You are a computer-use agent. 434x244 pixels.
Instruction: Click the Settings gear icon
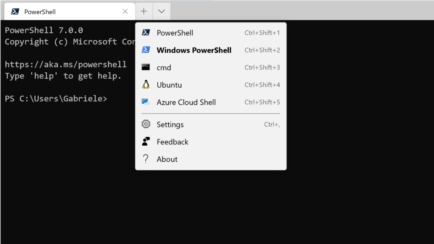pos(146,124)
